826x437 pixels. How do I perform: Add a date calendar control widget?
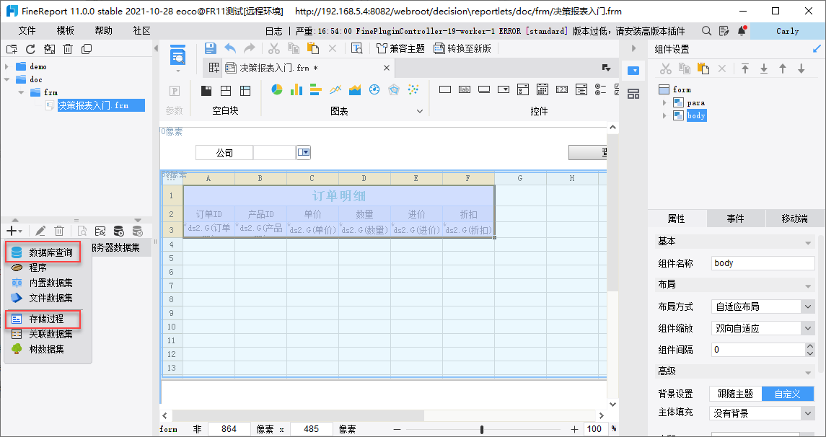[542, 90]
